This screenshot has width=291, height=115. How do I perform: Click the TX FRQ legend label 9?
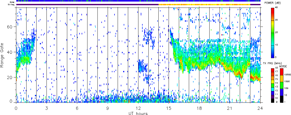pyautogui.click(x=277, y=102)
